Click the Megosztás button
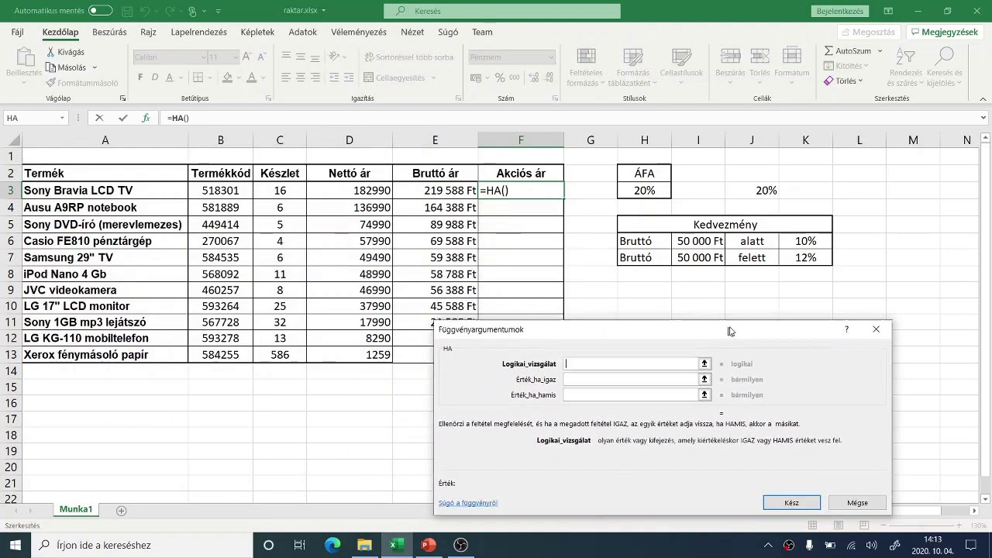The width and height of the screenshot is (992, 558). 868,33
